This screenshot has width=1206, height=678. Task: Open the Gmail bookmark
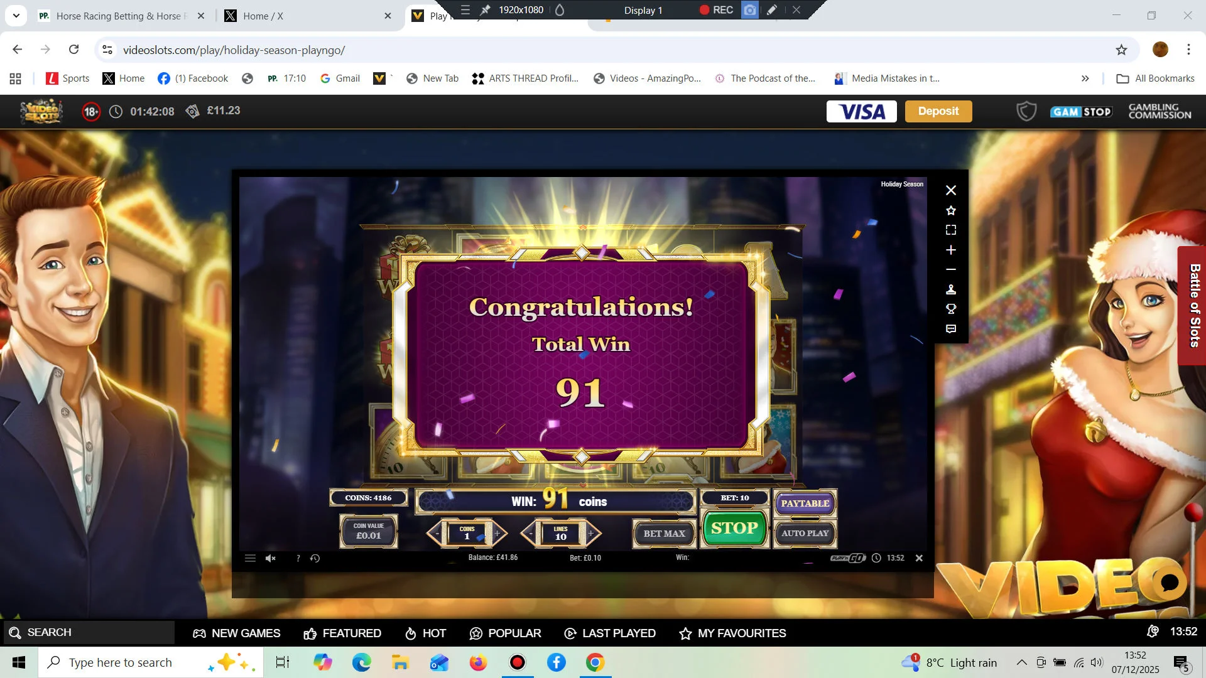click(x=340, y=78)
